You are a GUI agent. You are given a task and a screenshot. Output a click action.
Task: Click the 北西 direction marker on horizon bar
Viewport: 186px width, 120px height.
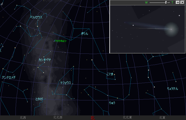click(23, 118)
